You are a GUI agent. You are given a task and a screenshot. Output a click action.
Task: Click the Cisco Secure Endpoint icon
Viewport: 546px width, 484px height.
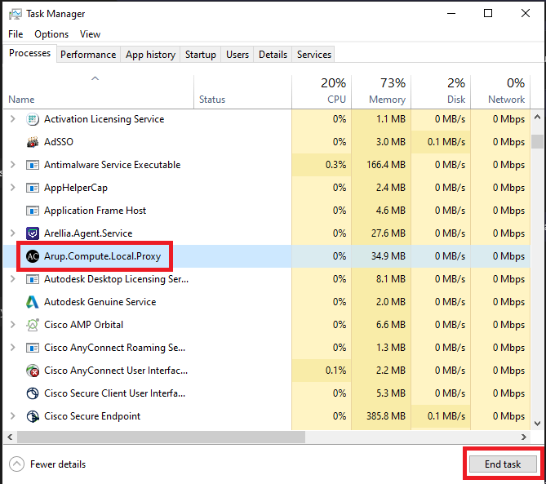(33, 416)
